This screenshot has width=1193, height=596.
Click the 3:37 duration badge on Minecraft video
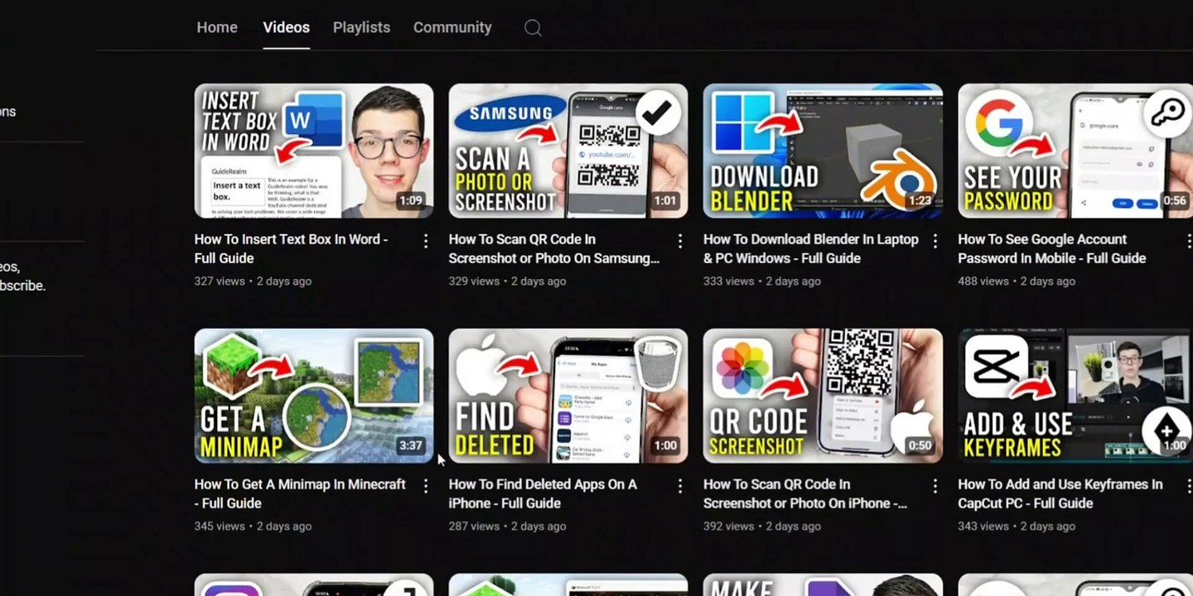point(411,445)
